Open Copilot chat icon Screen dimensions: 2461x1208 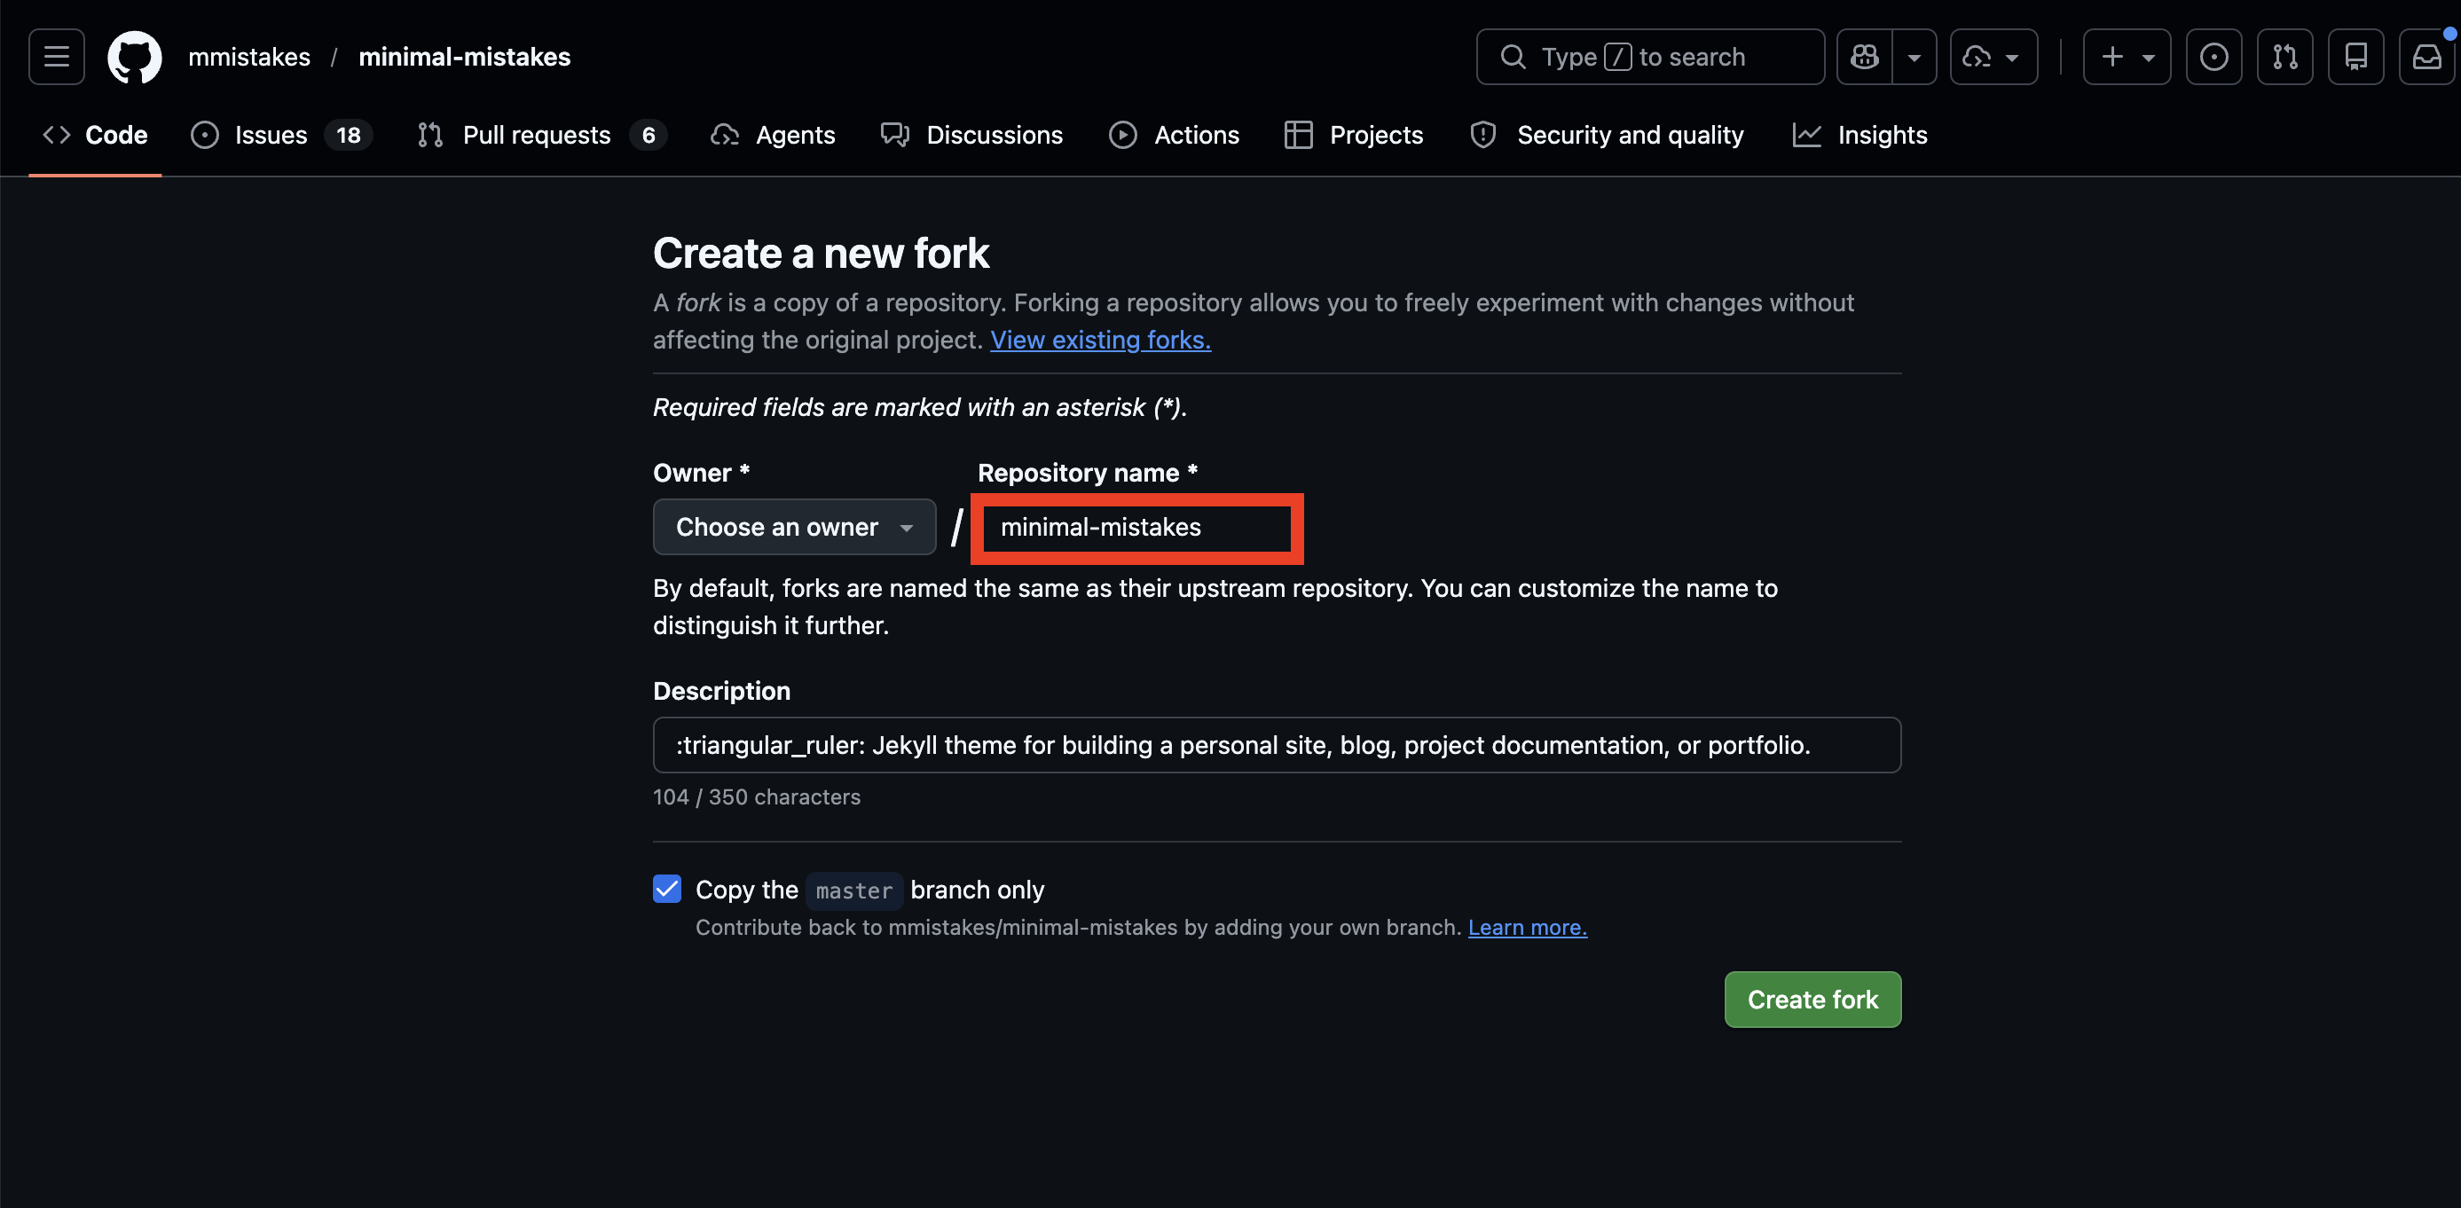click(x=1864, y=58)
